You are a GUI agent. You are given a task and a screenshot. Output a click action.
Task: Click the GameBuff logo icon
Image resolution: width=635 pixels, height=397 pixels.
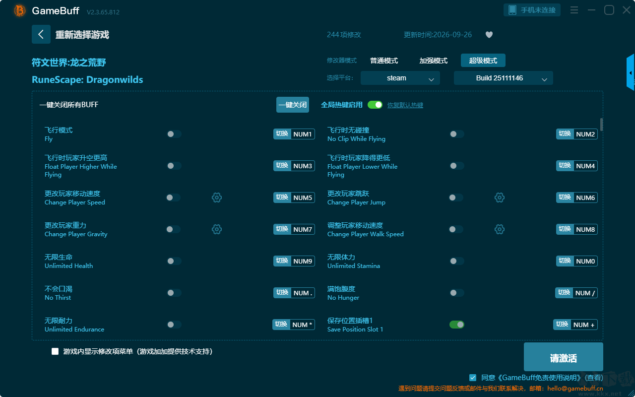coord(20,10)
